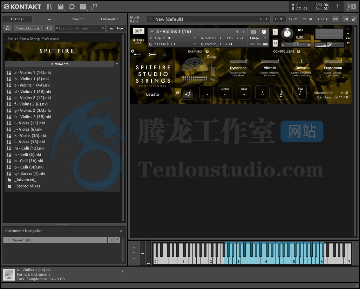Select the Libraries tab
The height and width of the screenshot is (289, 360).
[x=17, y=19]
